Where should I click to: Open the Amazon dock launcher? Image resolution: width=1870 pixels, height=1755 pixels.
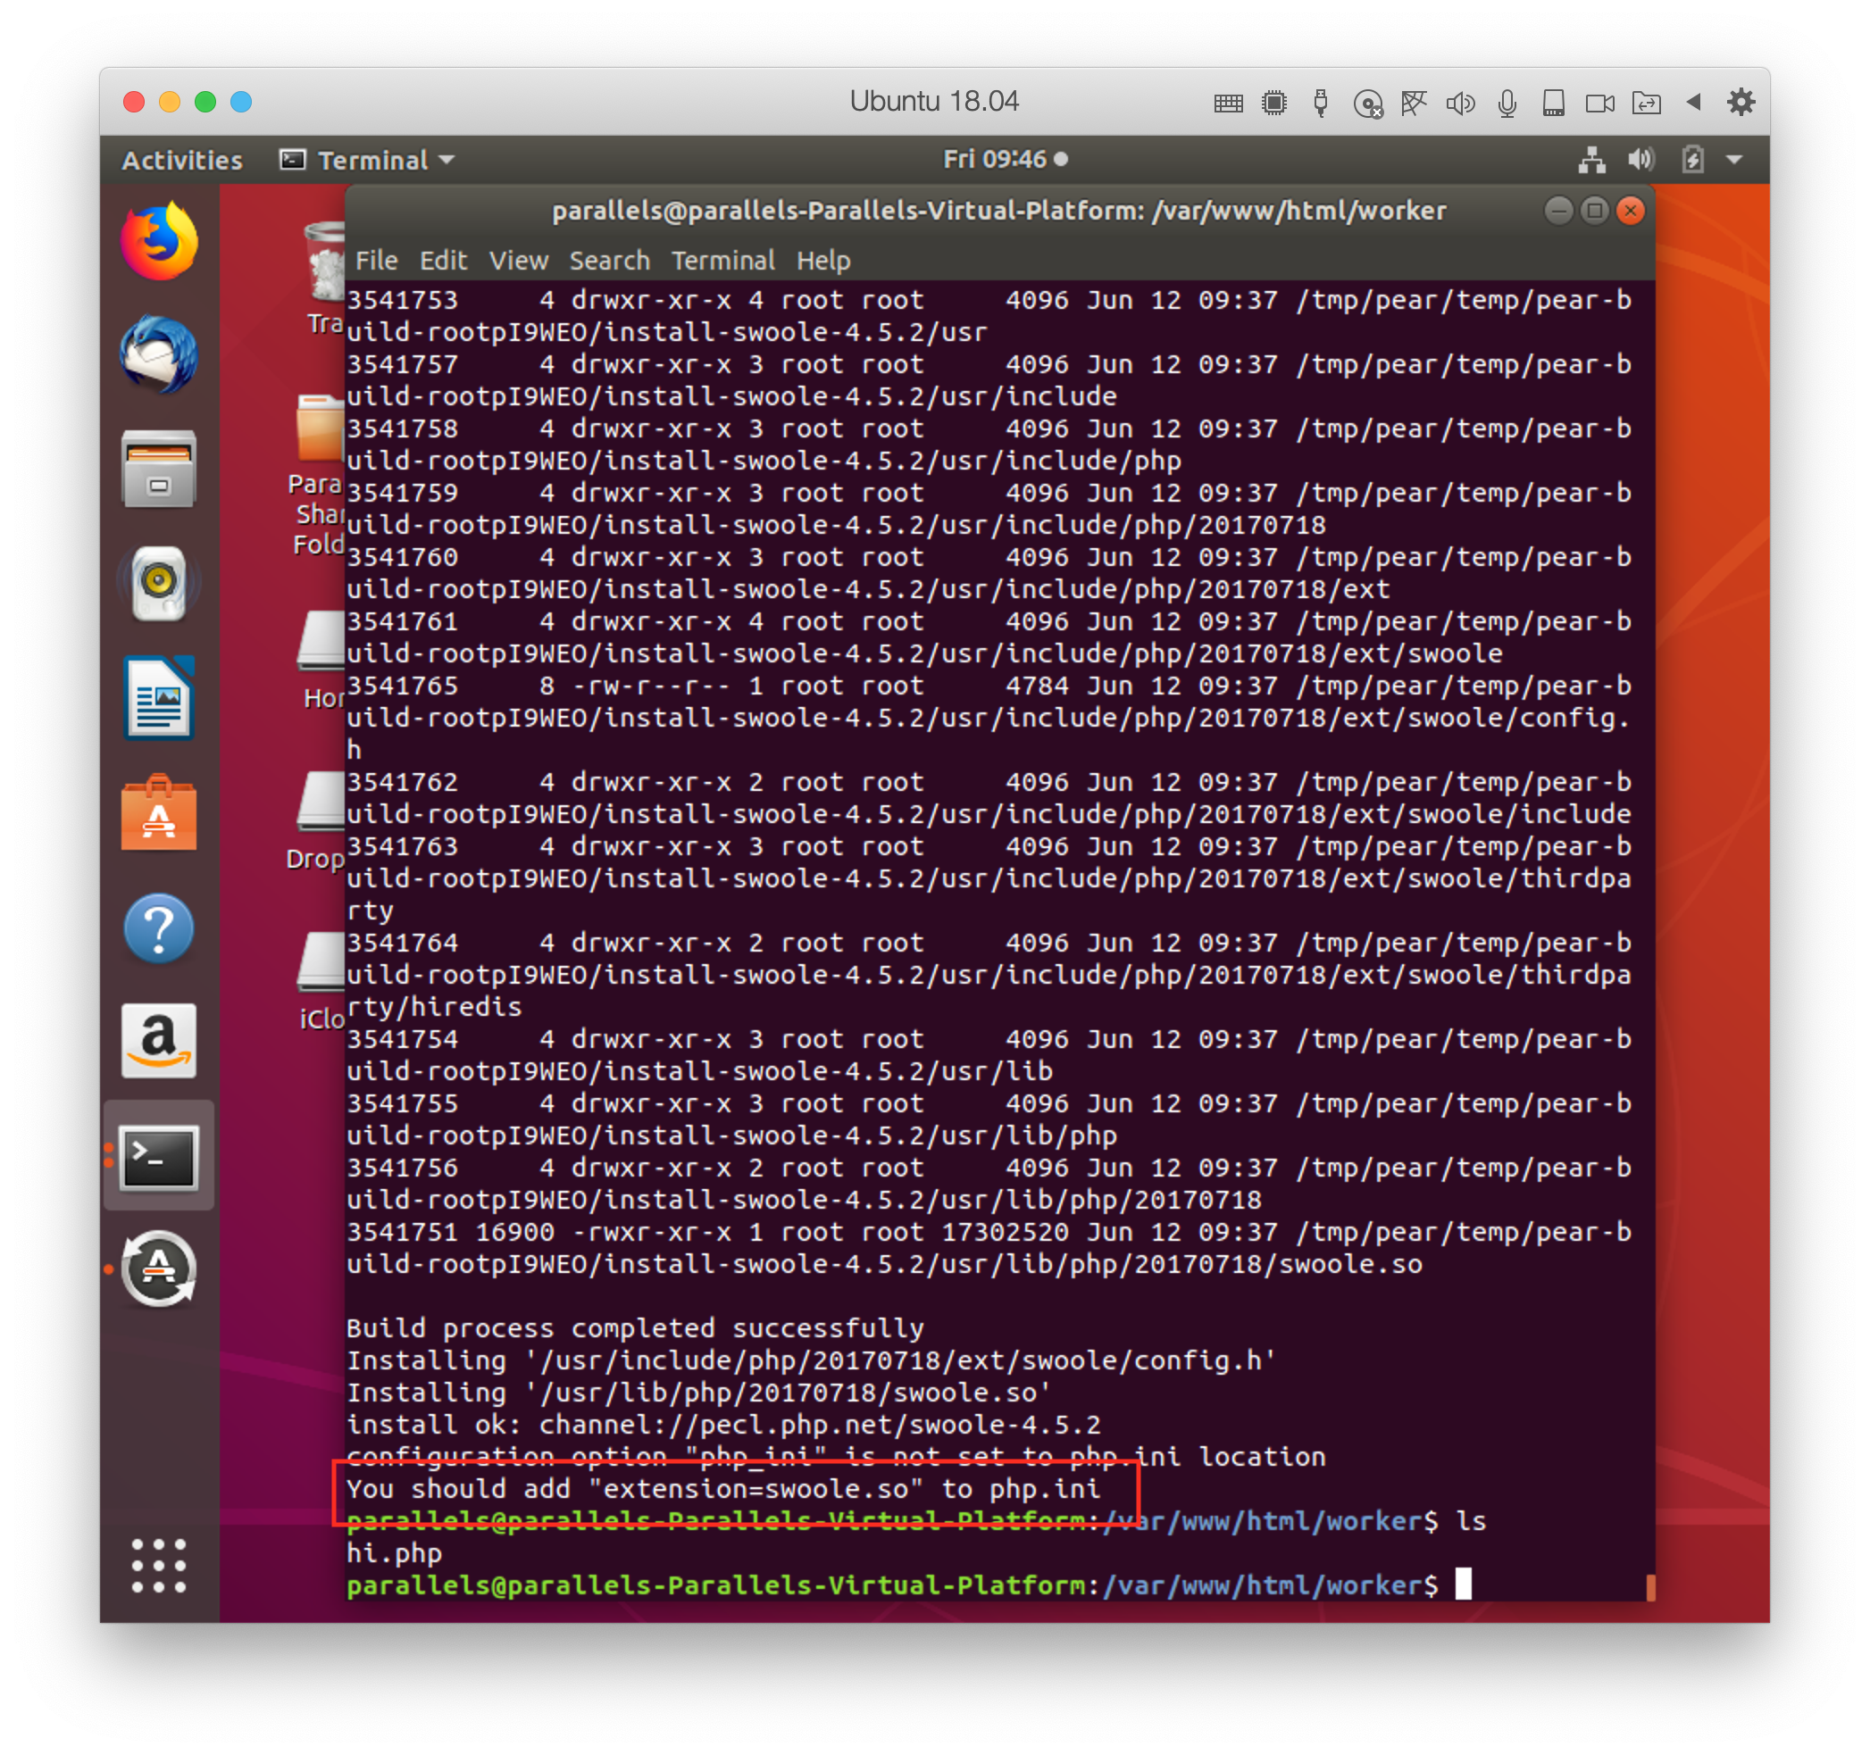pyautogui.click(x=159, y=1041)
